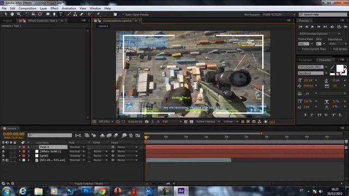Enable Full Screen checkbox in Preview

(x=331, y=49)
